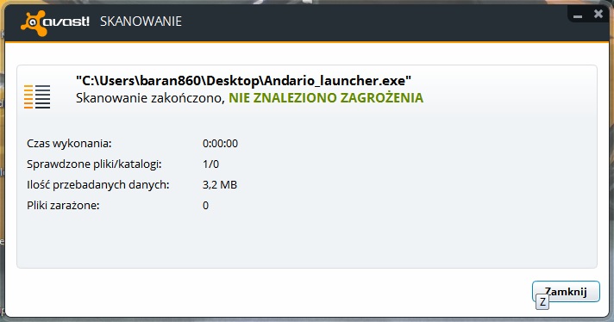The width and height of the screenshot is (614, 322).
Task: Click the 3,2 MB data value
Action: [x=220, y=185]
